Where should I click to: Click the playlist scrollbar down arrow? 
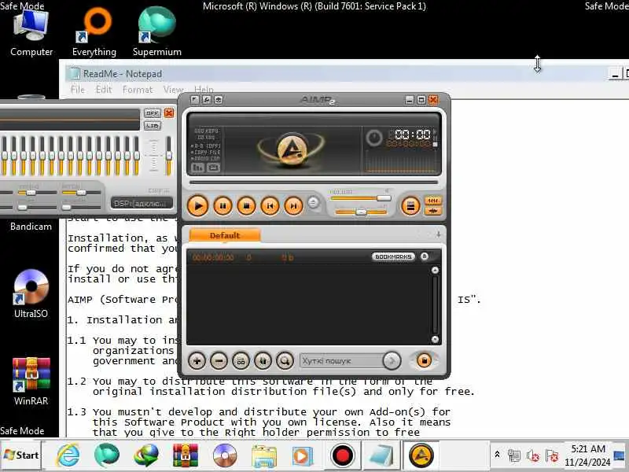coord(435,340)
